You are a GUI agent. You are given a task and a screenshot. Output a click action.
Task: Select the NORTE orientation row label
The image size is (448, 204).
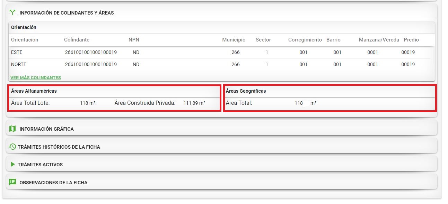tap(19, 64)
